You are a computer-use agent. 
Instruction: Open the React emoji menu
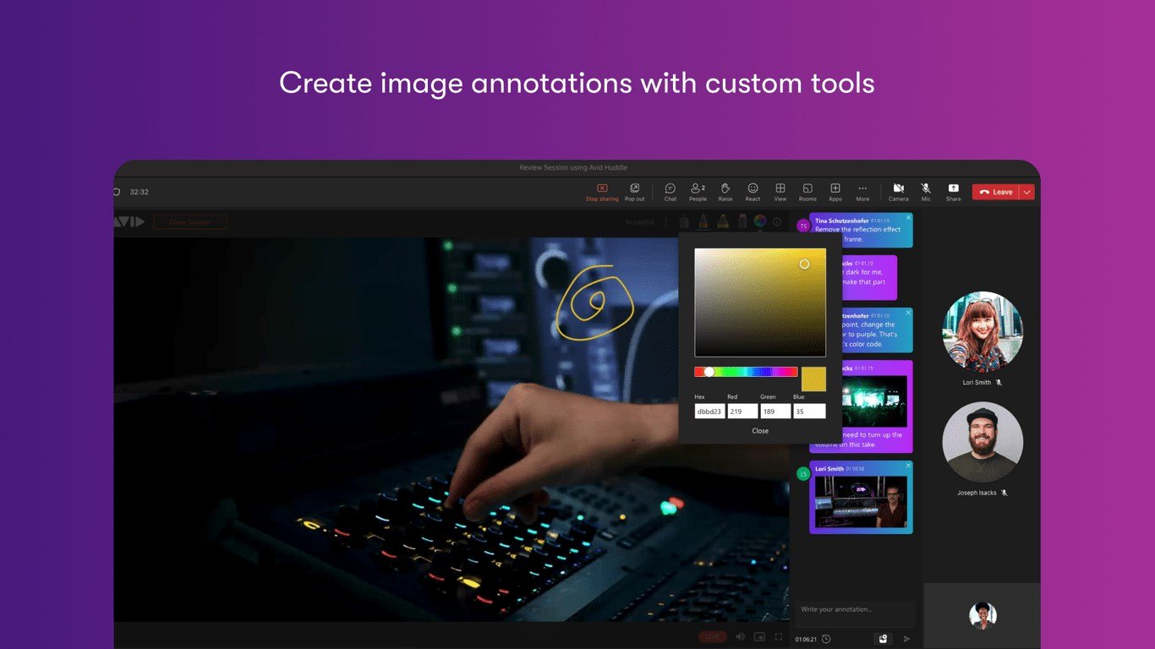tap(753, 192)
